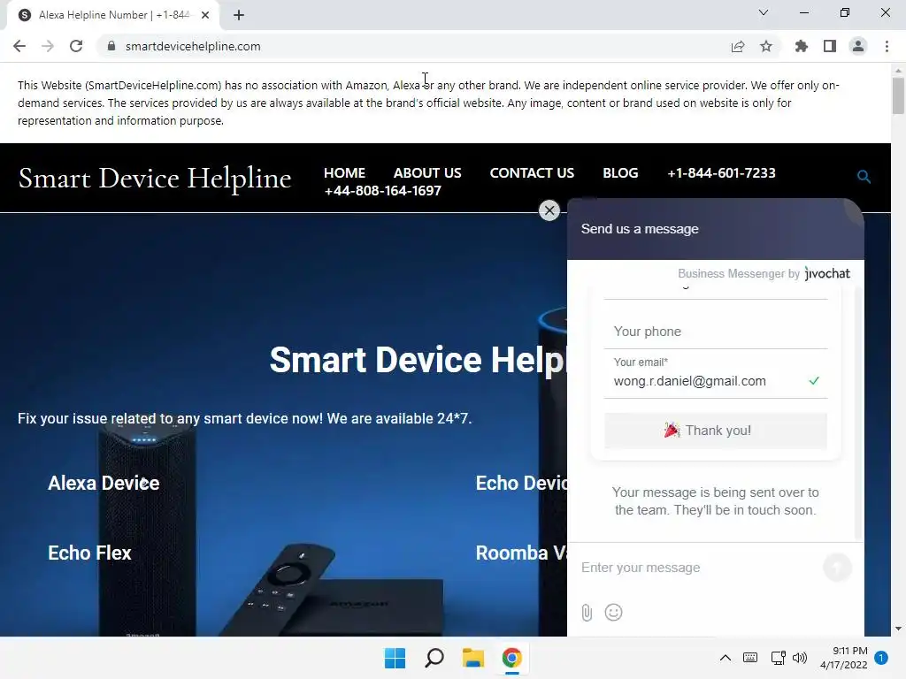This screenshot has width=906, height=679.
Task: Select the Alexa Helpline Number tab
Action: 113,15
